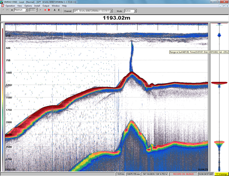Open the Operation menu
The width and height of the screenshot is (229, 176).
10,6
